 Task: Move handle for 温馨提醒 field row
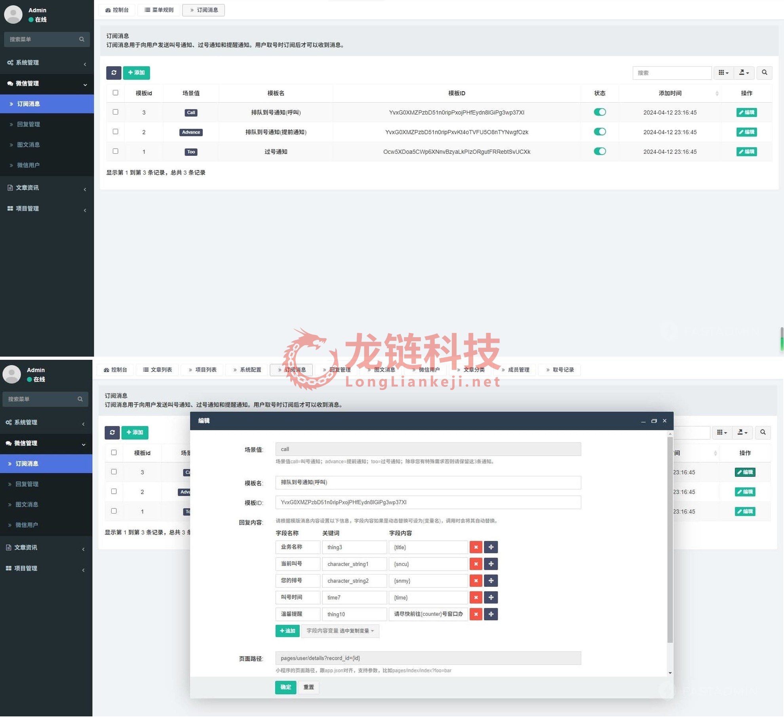(491, 614)
